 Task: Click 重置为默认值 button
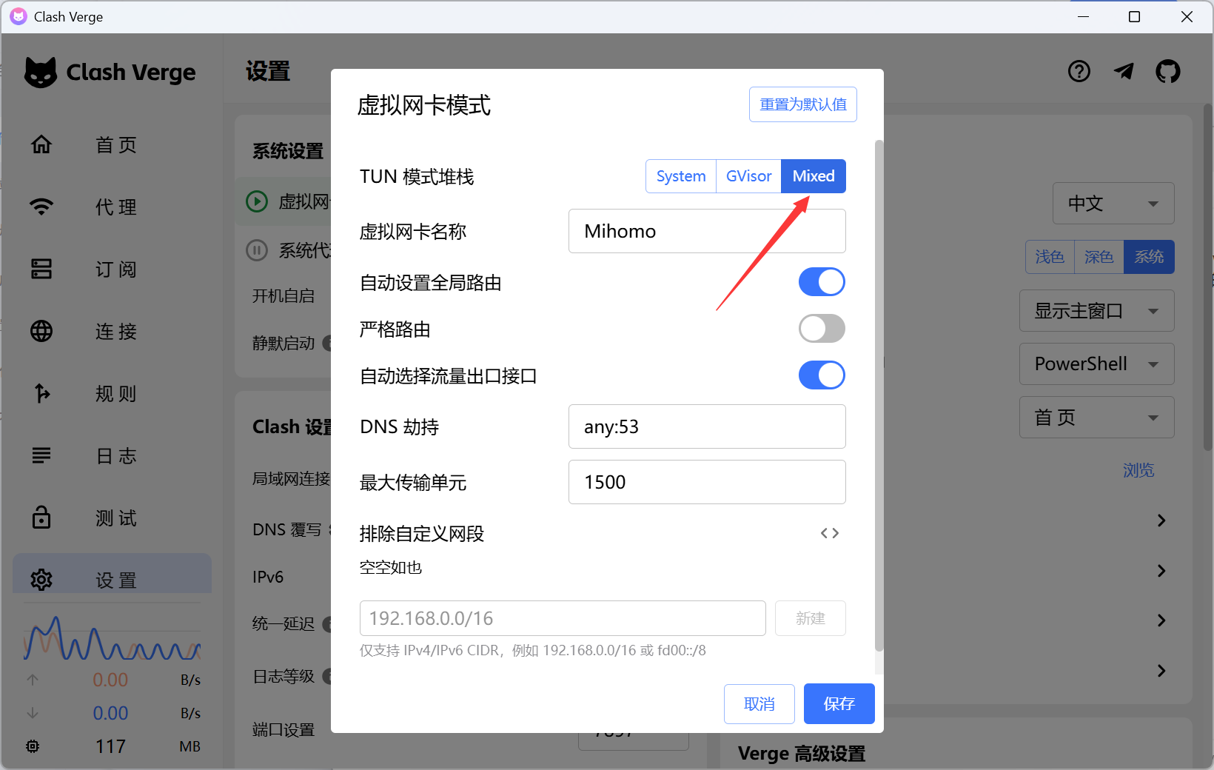[803, 104]
